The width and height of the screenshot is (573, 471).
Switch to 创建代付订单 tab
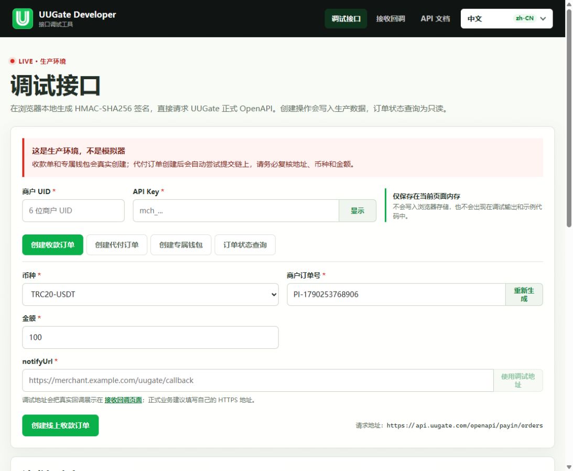(x=116, y=244)
